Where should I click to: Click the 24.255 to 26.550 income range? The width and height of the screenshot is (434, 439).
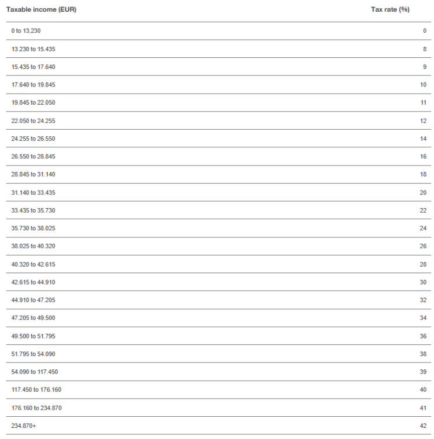coord(33,139)
